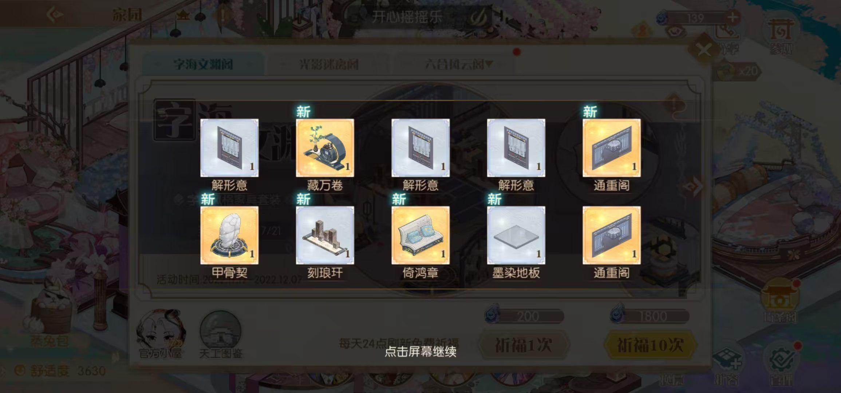Select the 甲骨契 stone reward icon
The height and width of the screenshot is (393, 841).
tap(229, 235)
